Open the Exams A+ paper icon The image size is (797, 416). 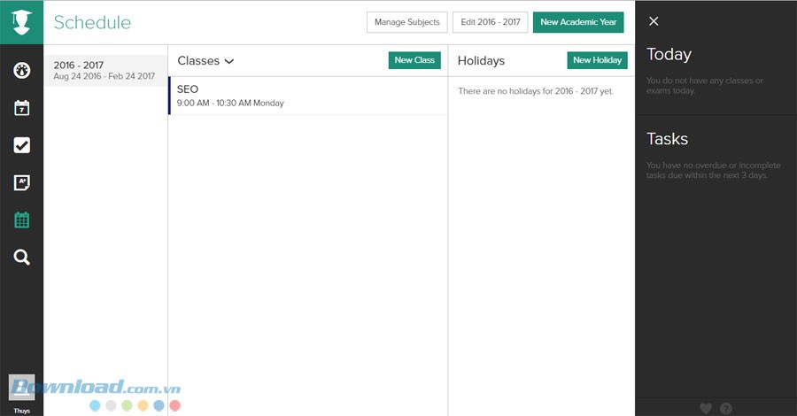[22, 183]
